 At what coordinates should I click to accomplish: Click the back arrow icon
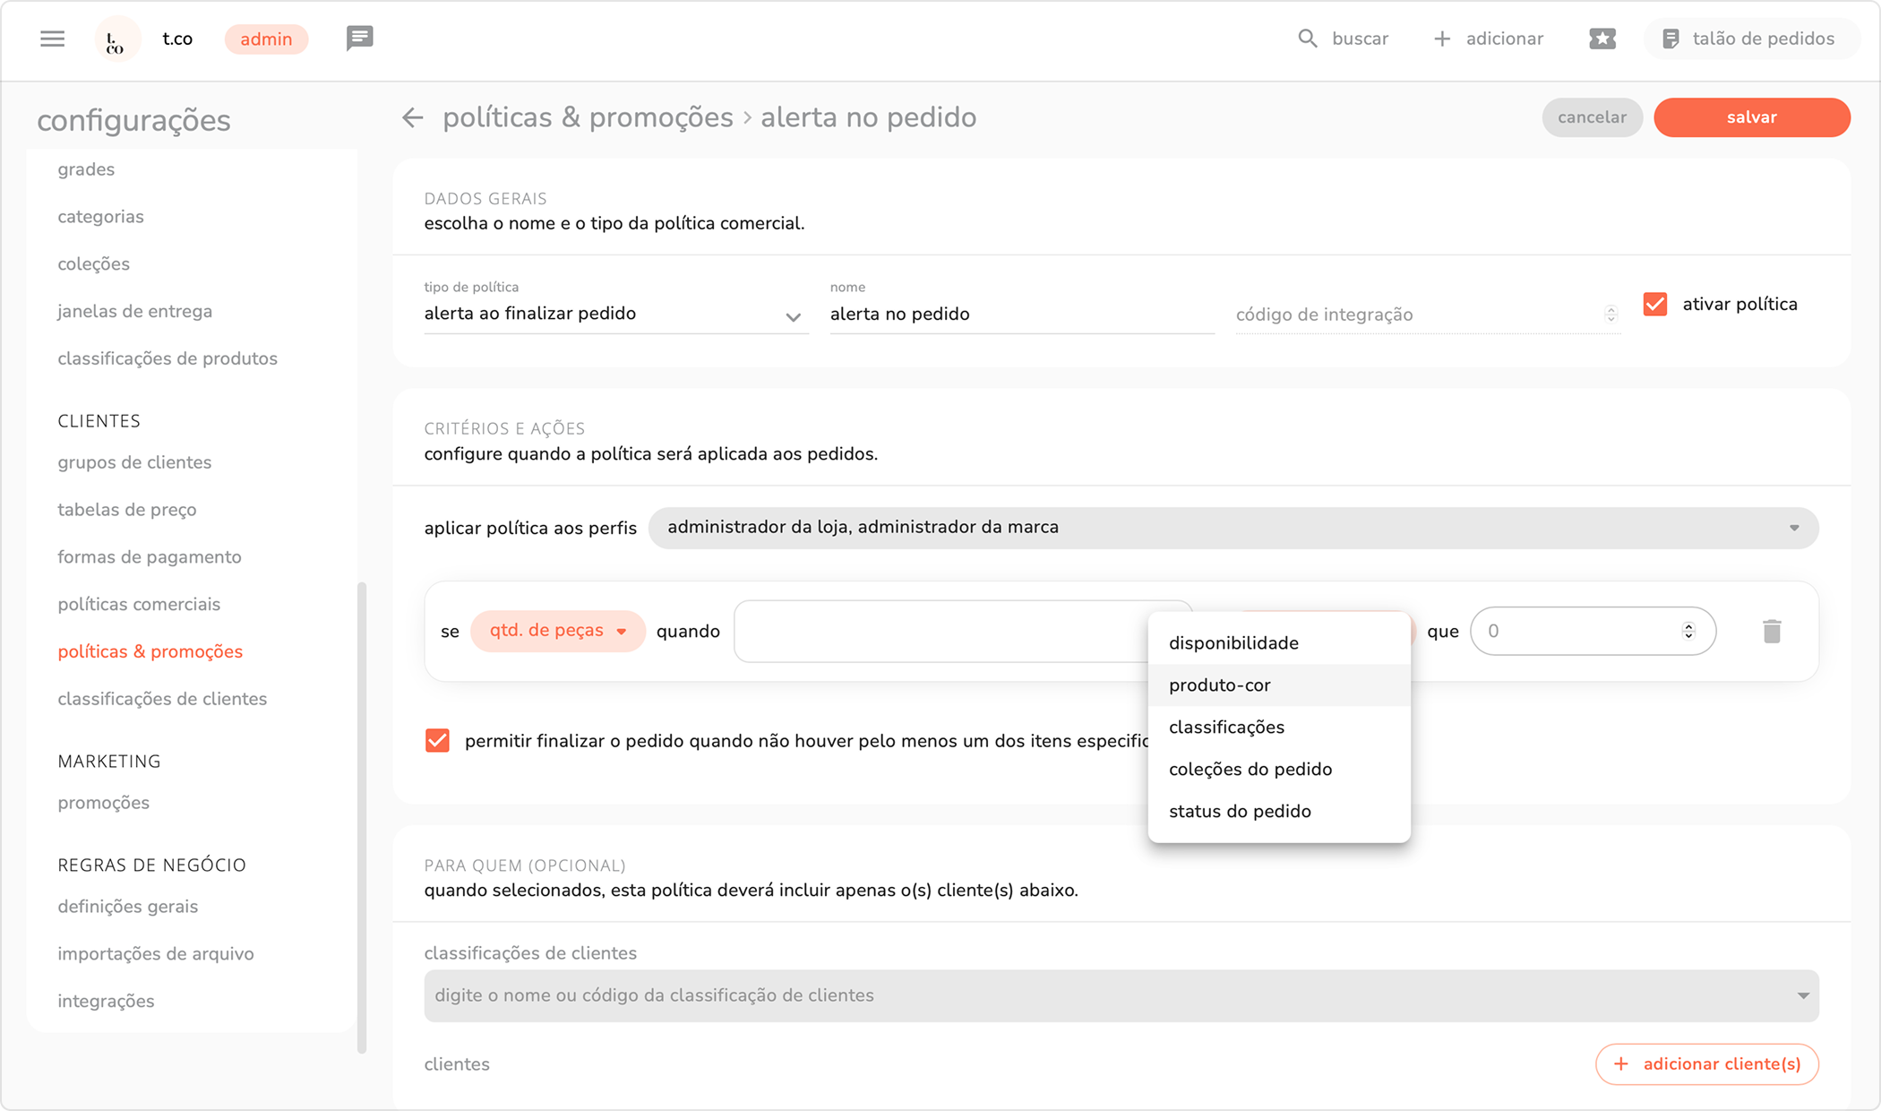point(412,117)
